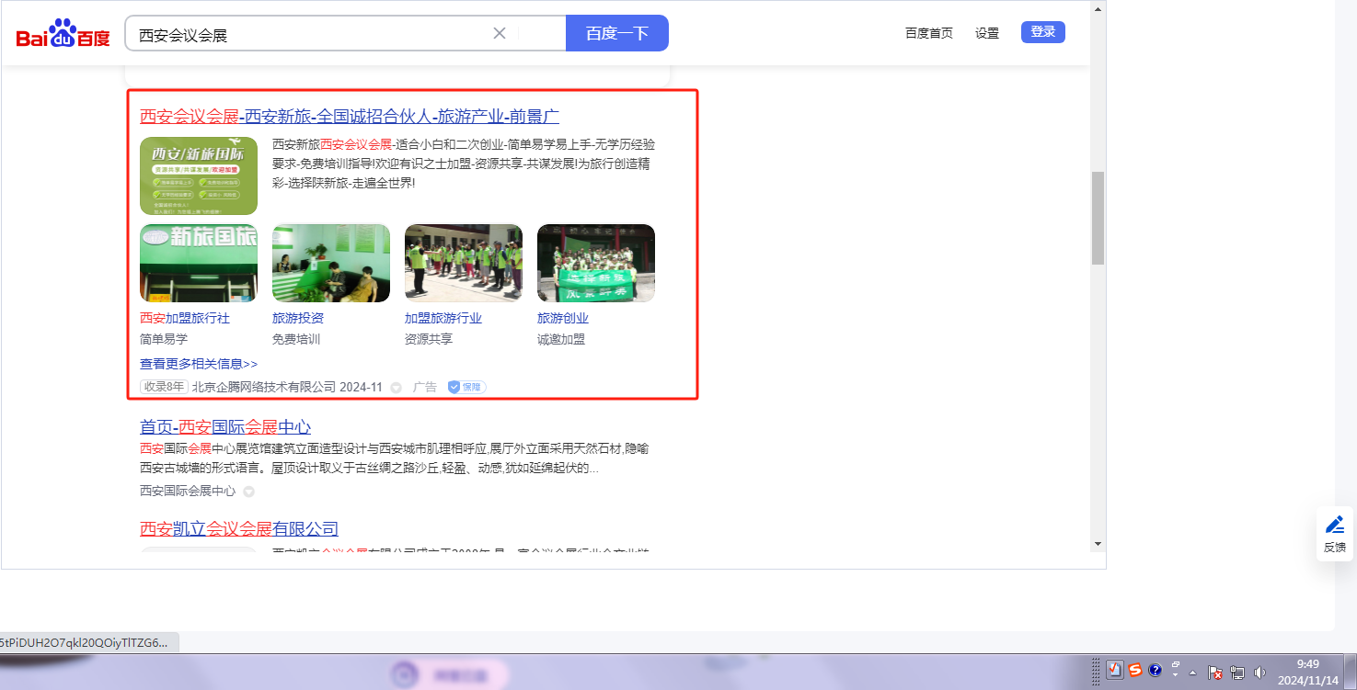This screenshot has width=1357, height=690.
Task: Click the 诚邀加盟 caption
Action: 561,339
